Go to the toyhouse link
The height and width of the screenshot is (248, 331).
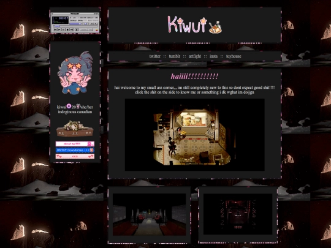pyautogui.click(x=234, y=56)
